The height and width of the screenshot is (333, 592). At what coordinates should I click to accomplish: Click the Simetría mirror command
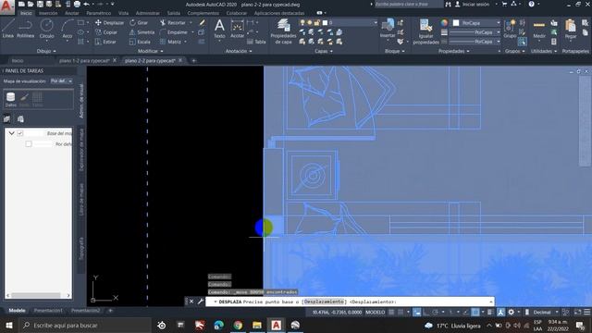pyautogui.click(x=142, y=32)
